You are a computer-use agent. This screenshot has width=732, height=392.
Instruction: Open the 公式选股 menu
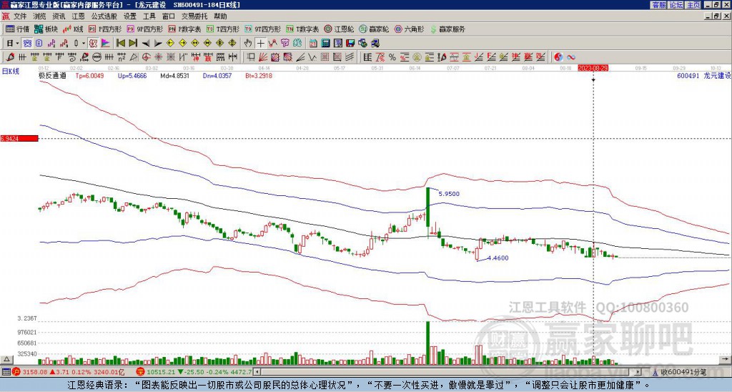(x=104, y=16)
